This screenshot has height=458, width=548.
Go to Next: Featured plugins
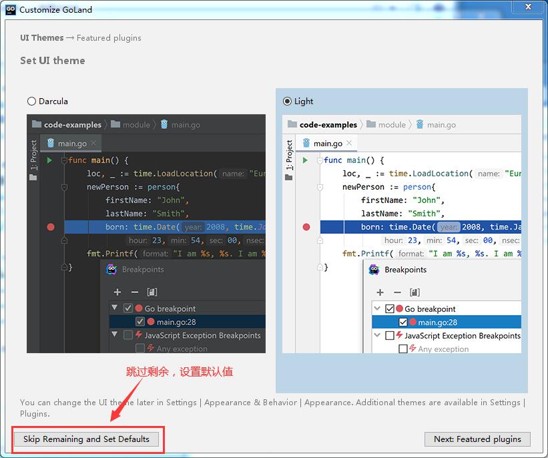pos(477,439)
